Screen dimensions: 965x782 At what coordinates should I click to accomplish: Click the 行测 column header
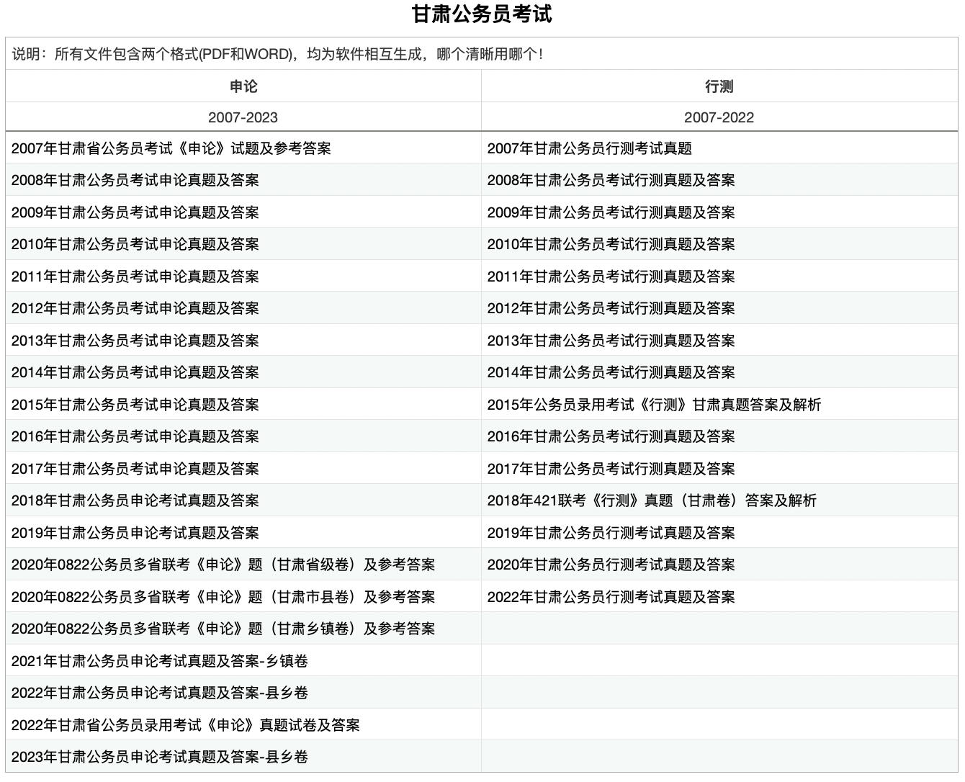click(x=719, y=86)
